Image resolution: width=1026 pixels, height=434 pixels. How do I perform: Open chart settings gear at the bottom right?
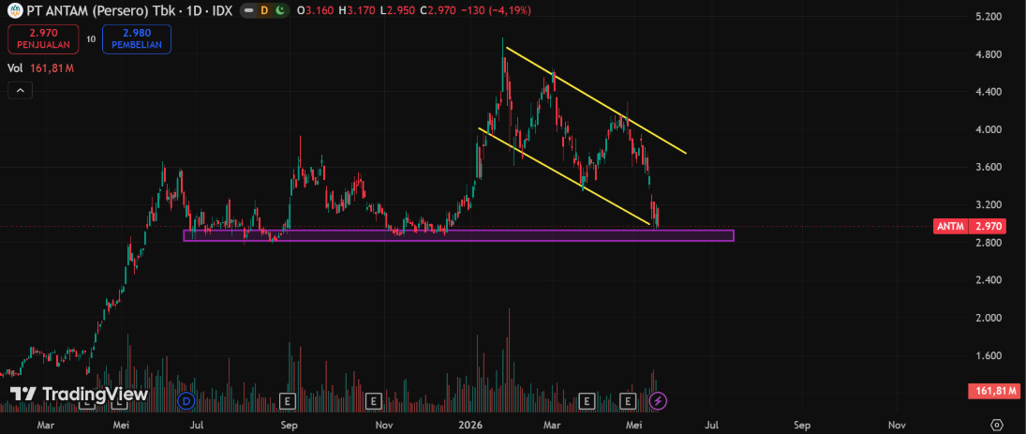(997, 425)
